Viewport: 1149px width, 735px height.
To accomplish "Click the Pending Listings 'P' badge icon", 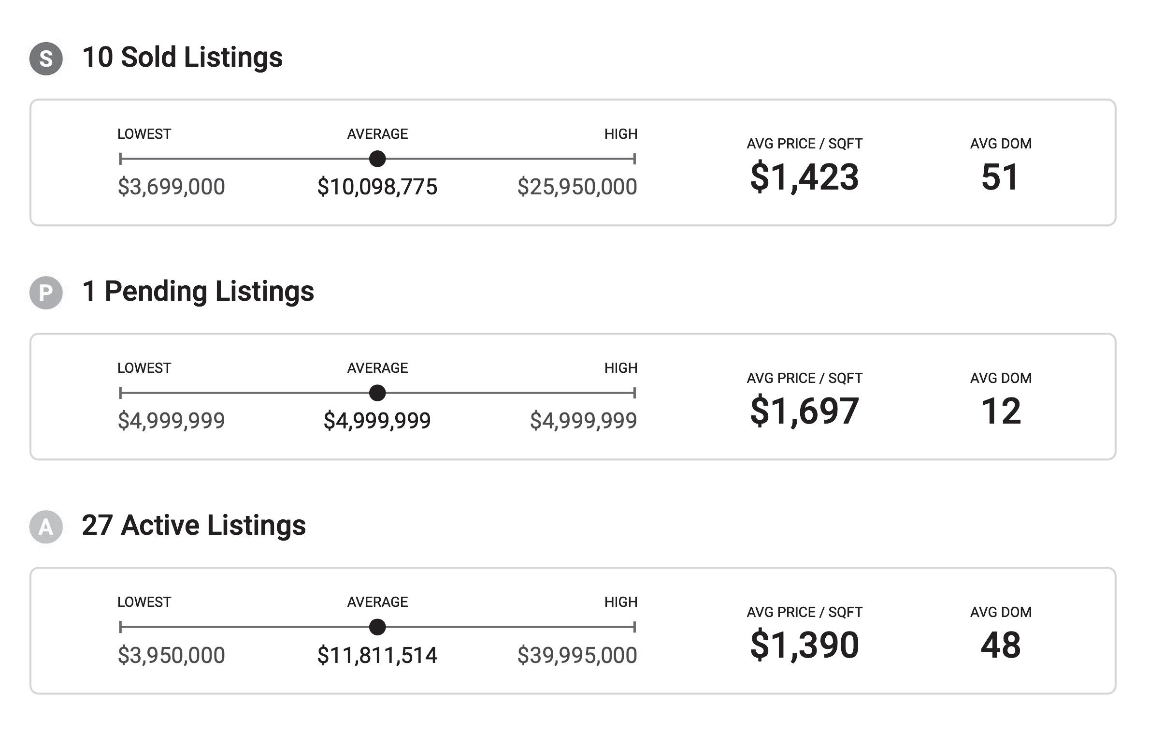I will tap(46, 293).
